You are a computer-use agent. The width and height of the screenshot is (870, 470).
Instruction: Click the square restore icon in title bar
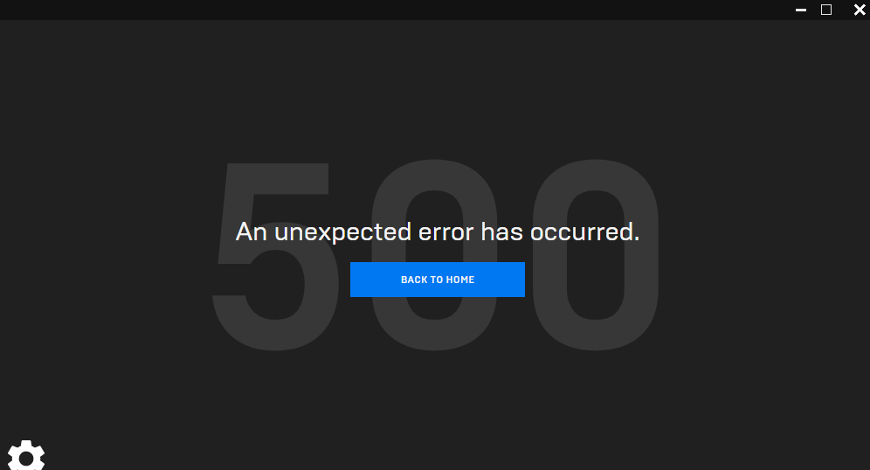tap(826, 10)
